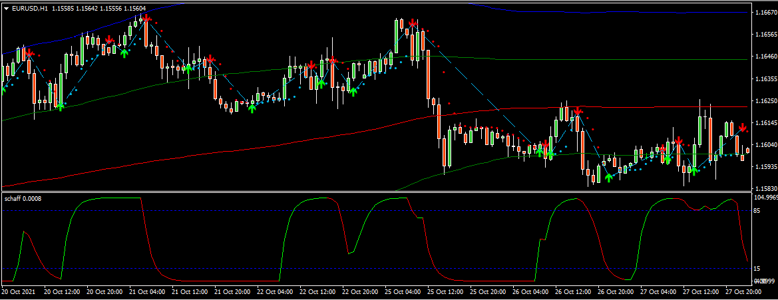
Task: Click the 27 Oct 20:00 label on the time axis
Action: point(745,291)
